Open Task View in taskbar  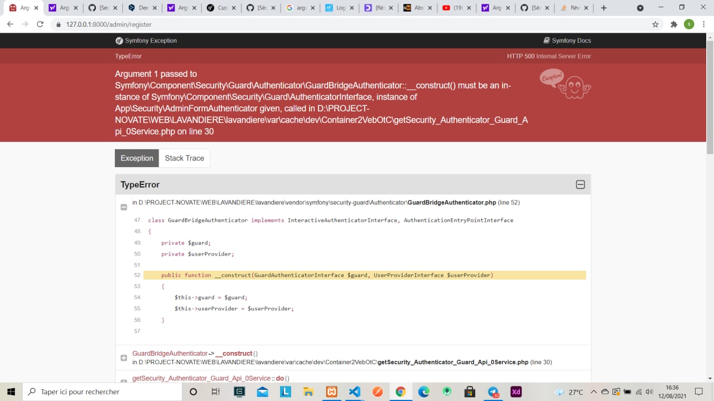click(x=216, y=392)
